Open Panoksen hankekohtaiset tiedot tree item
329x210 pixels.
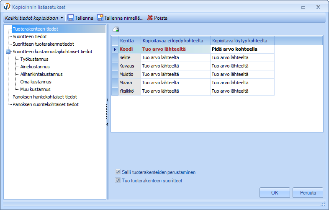(x=45, y=97)
